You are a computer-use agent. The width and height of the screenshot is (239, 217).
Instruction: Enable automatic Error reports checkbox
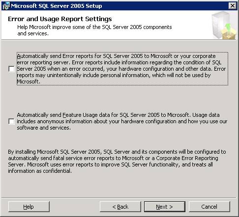pyautogui.click(x=11, y=69)
